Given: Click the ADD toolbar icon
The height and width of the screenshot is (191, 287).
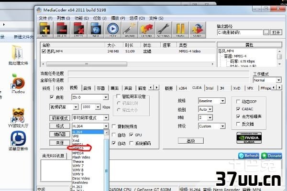Looking at the screenshot, I should tap(45, 30).
